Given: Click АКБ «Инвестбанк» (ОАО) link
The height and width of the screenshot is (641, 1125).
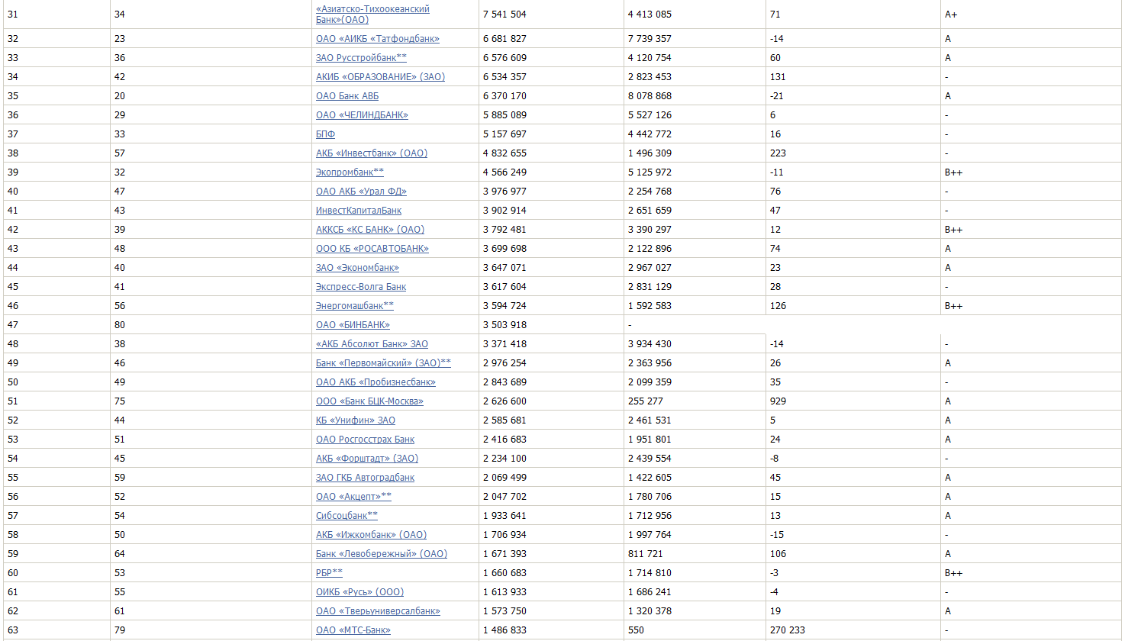Looking at the screenshot, I should (x=372, y=153).
